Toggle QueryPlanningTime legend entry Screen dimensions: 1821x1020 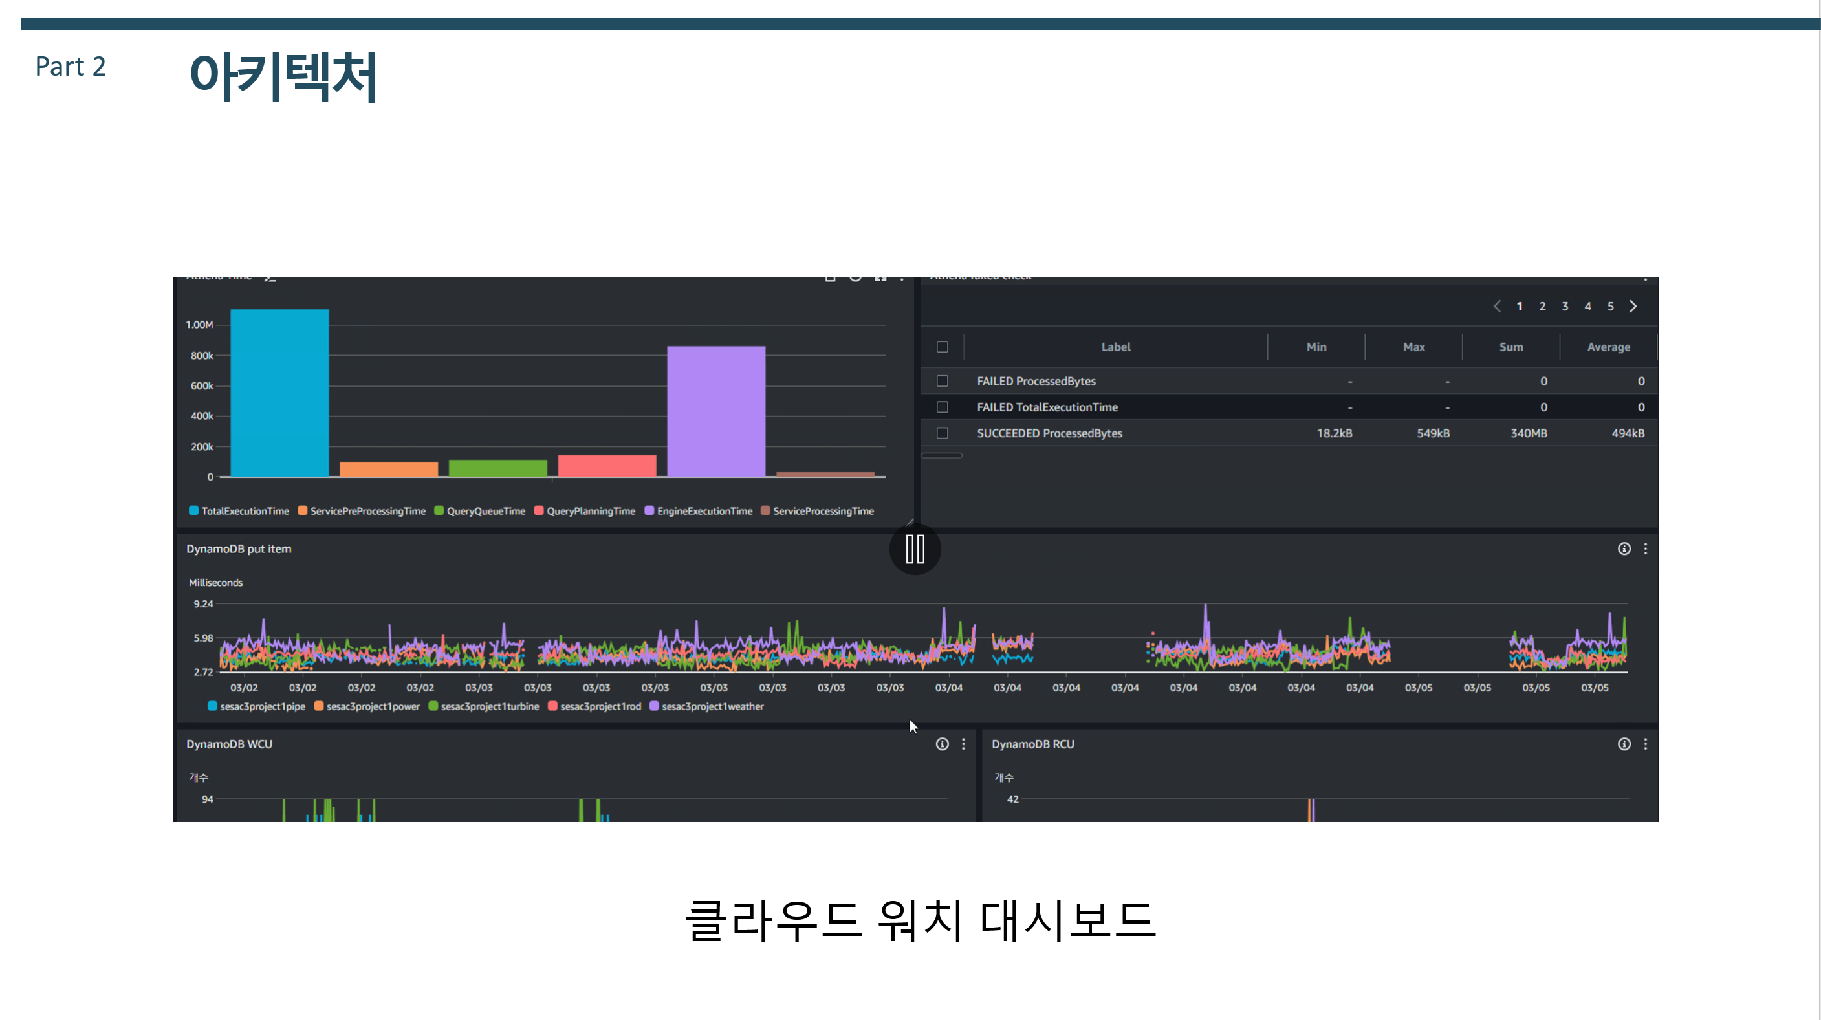click(x=585, y=511)
